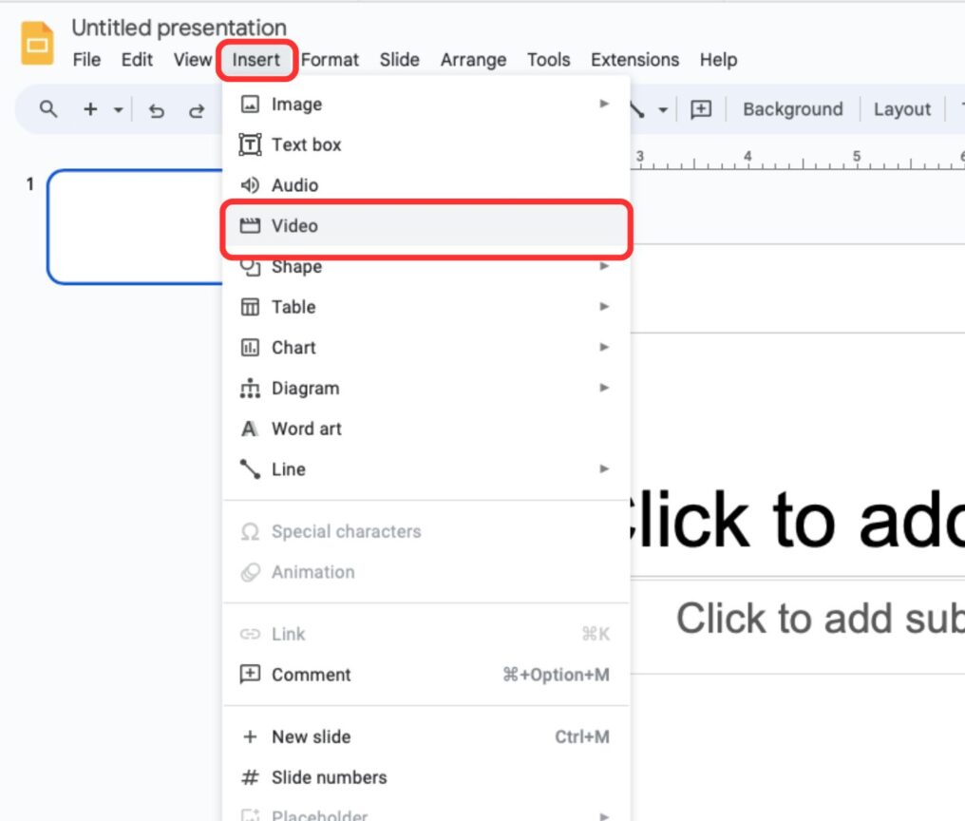The image size is (965, 821).
Task: Click the Comment plus-bubble menu icon
Action: (250, 675)
